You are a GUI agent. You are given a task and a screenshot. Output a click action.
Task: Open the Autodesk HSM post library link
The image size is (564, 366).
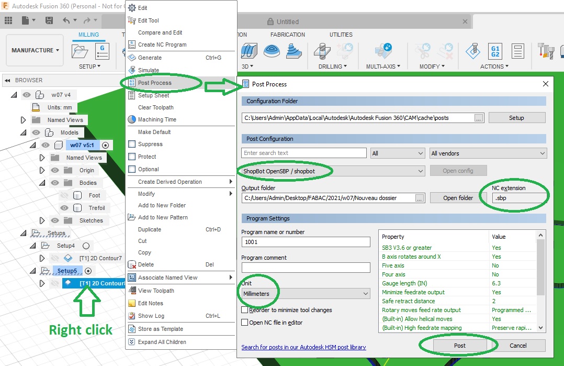pyautogui.click(x=303, y=347)
